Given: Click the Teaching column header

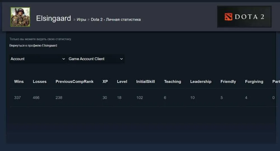Looking at the screenshot, I should coord(172,81).
